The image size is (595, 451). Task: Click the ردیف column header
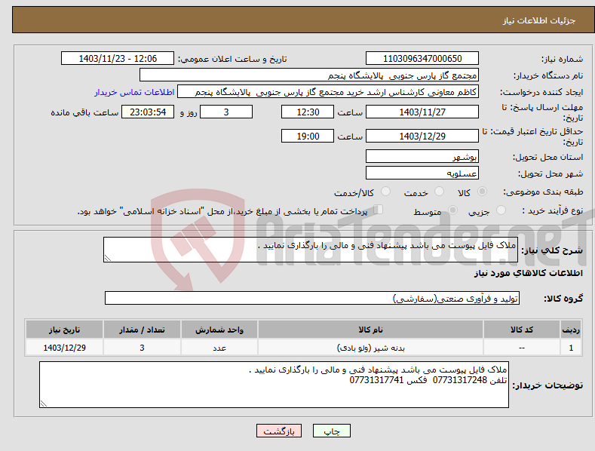point(571,330)
